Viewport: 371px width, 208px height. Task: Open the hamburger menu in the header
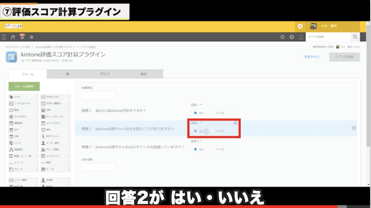pos(4,37)
